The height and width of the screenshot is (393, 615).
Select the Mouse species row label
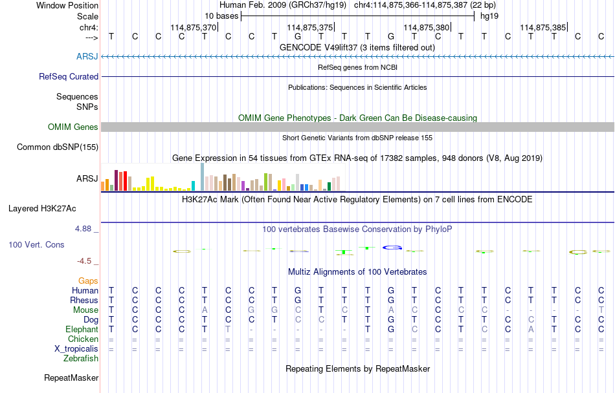pos(85,310)
